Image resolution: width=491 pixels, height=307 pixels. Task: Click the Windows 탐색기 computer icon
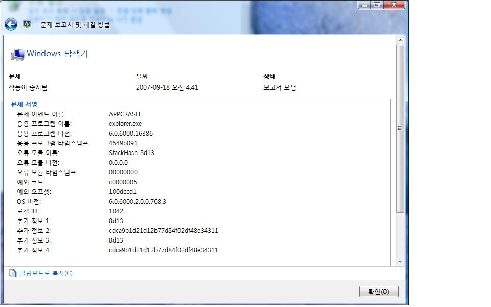(x=17, y=55)
